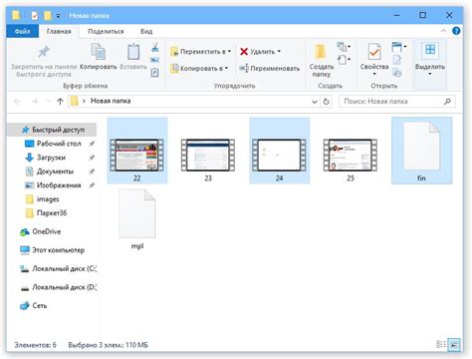This screenshot has height=359, width=472.
Task: Click the blue help question mark icon
Action: pos(456,31)
